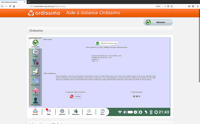
Task: Click the 21:43 clock display
Action: pyautogui.click(x=164, y=112)
